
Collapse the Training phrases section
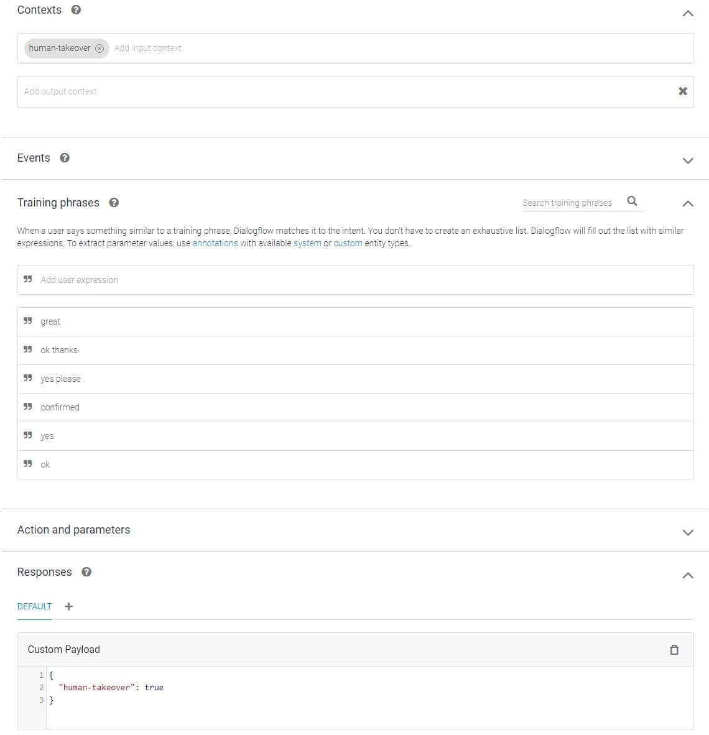tap(687, 203)
